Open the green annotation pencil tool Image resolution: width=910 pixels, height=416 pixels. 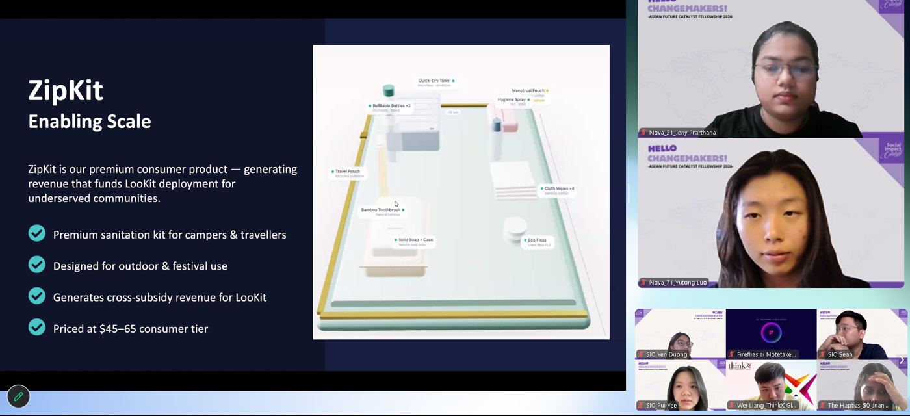pos(18,396)
